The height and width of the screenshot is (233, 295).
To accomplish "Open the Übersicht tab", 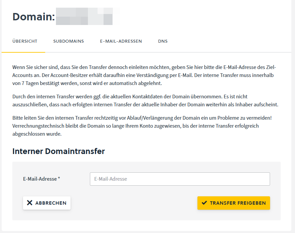I will tap(25, 41).
